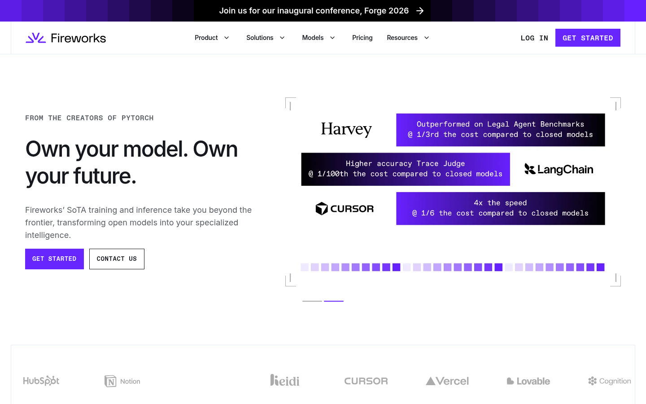Click the Fireworks logo icon
The height and width of the screenshot is (404, 646).
(36, 38)
